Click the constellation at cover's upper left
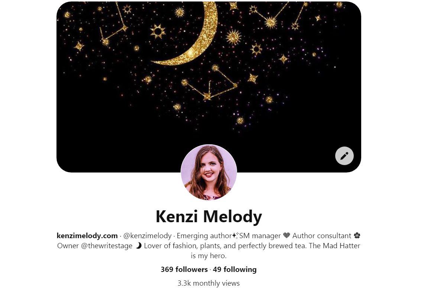Screen dimensions: 424x299 click(114, 24)
